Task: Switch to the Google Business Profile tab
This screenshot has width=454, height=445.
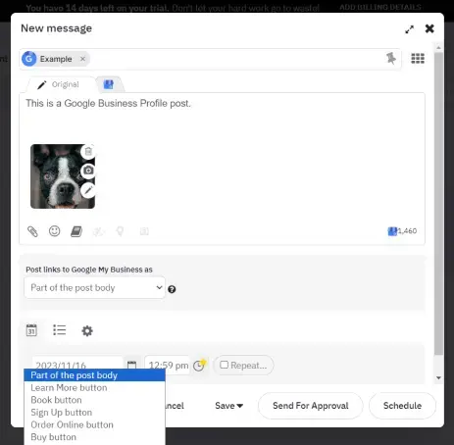Action: (x=109, y=84)
